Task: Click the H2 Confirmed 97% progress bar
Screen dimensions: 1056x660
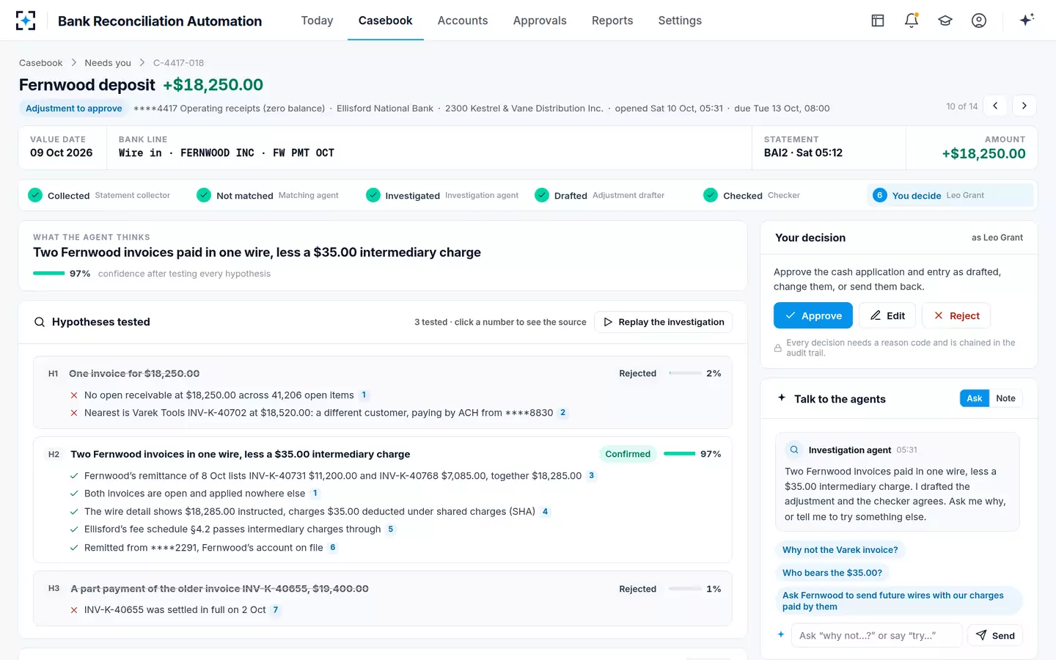Action: point(679,454)
